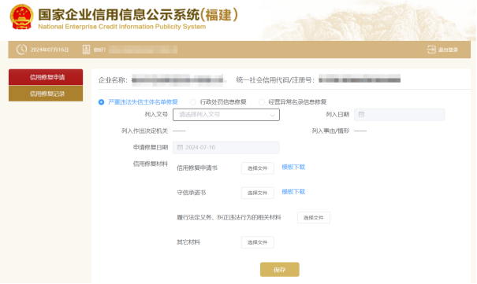The width and height of the screenshot is (477, 284).
Task: Click calendar icon in 列入日期 field
Action: click(x=361, y=114)
